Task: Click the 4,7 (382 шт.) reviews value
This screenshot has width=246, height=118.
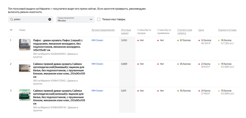Action: (x=227, y=43)
